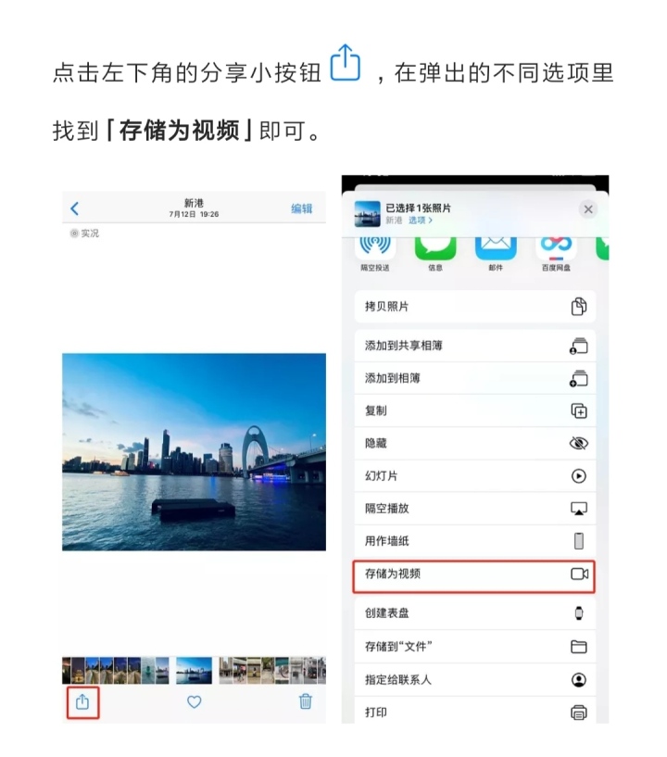
Task: Start 幻灯片 slideshow option
Action: tap(475, 476)
